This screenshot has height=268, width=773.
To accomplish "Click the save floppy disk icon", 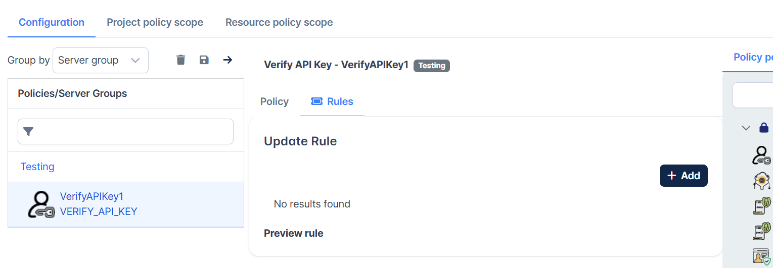I will click(x=204, y=60).
